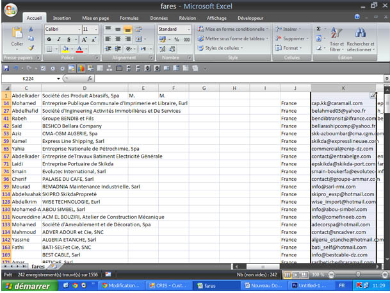Open the font size 11 dropdown
390x293 pixels.
(96, 29)
